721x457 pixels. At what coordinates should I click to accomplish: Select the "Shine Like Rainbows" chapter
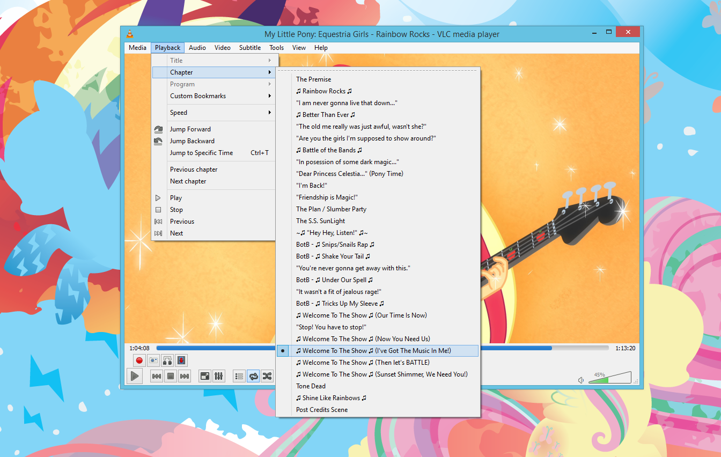point(331,398)
